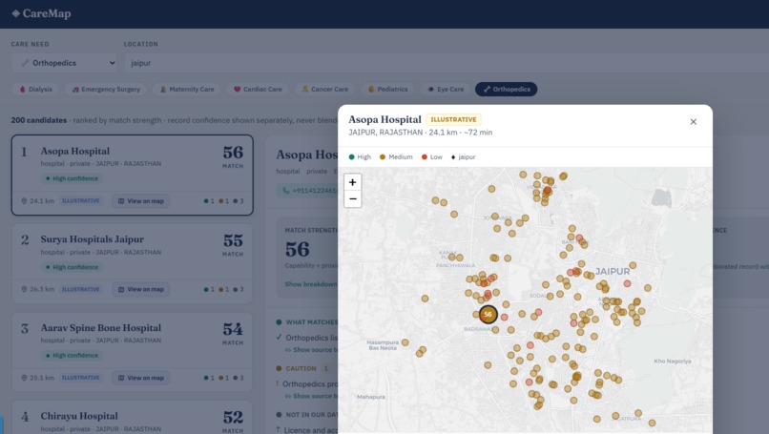Select the Pediatrics filter chip
Image resolution: width=769 pixels, height=434 pixels.
pos(387,90)
